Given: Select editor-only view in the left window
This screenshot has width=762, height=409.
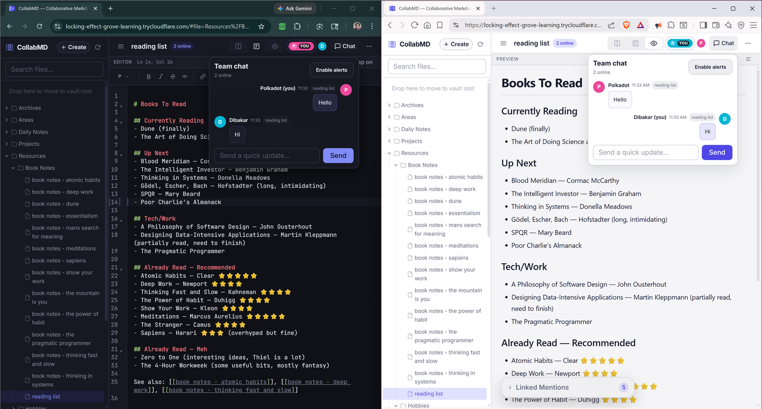Looking at the screenshot, I should click(257, 46).
